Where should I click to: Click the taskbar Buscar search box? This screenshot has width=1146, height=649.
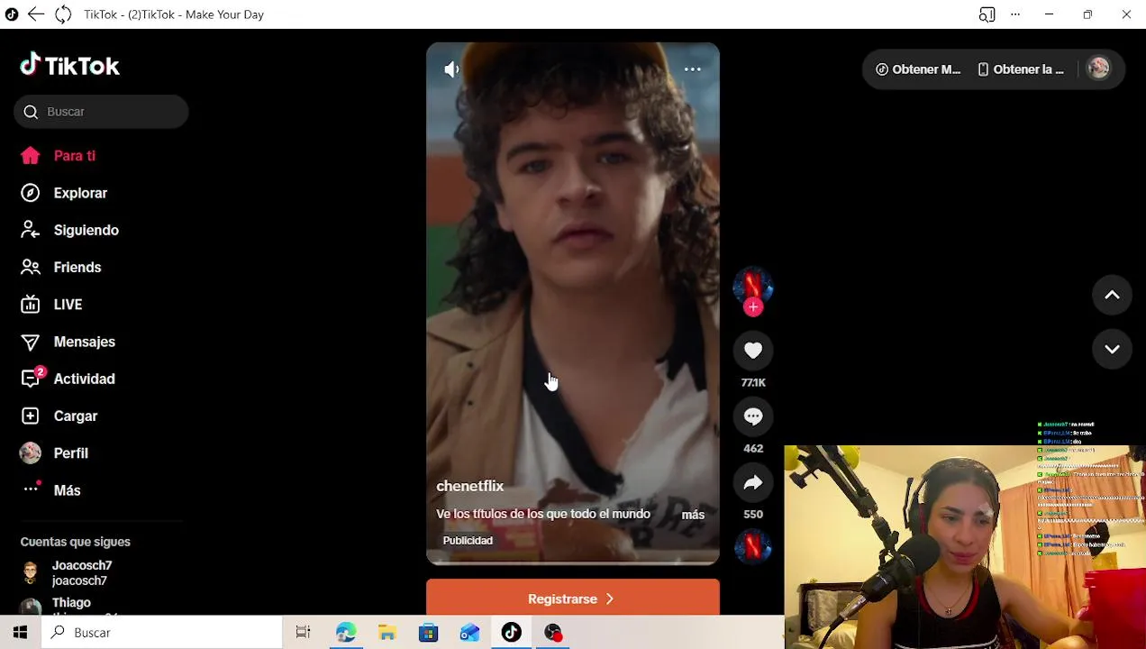[x=162, y=633]
